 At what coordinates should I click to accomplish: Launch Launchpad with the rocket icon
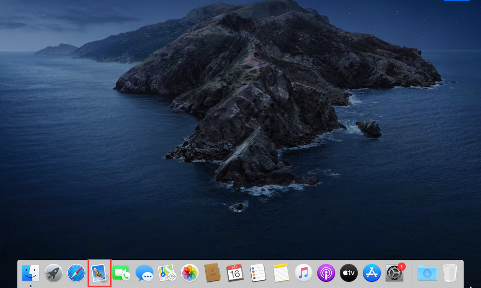tap(54, 272)
